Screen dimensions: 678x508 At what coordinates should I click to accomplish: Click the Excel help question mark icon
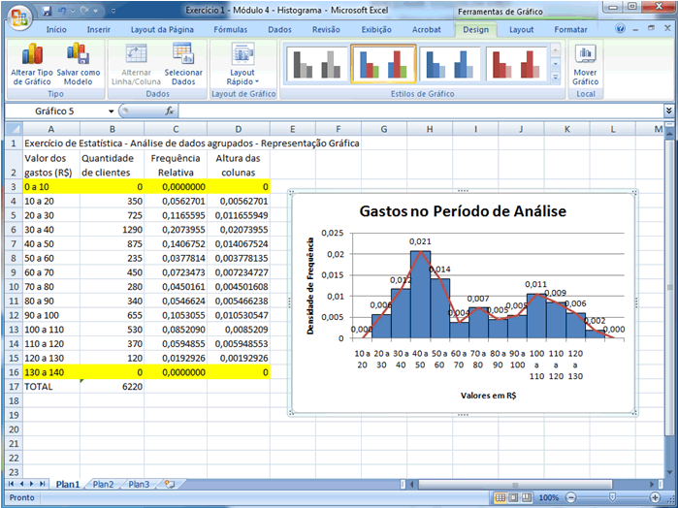(x=622, y=30)
